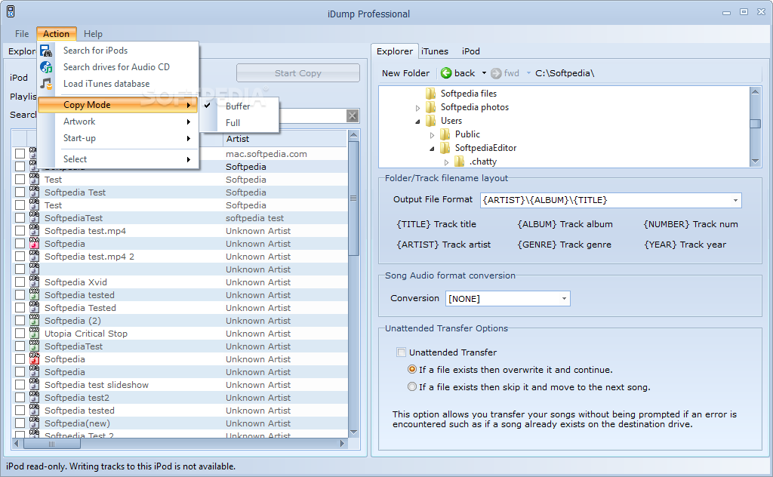Enable the Unattended Transfer checkbox
Image resolution: width=773 pixels, height=477 pixels.
pyautogui.click(x=402, y=352)
